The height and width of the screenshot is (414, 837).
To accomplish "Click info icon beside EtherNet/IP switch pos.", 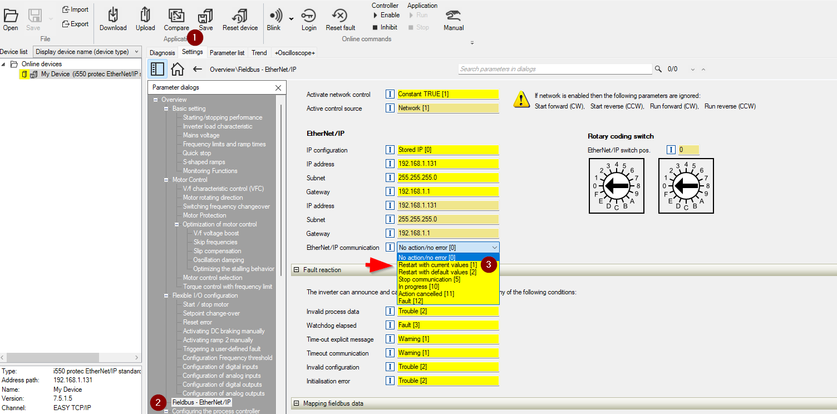I will 671,150.
